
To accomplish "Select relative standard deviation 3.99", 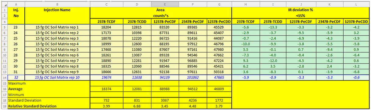I will tap(106, 106).
